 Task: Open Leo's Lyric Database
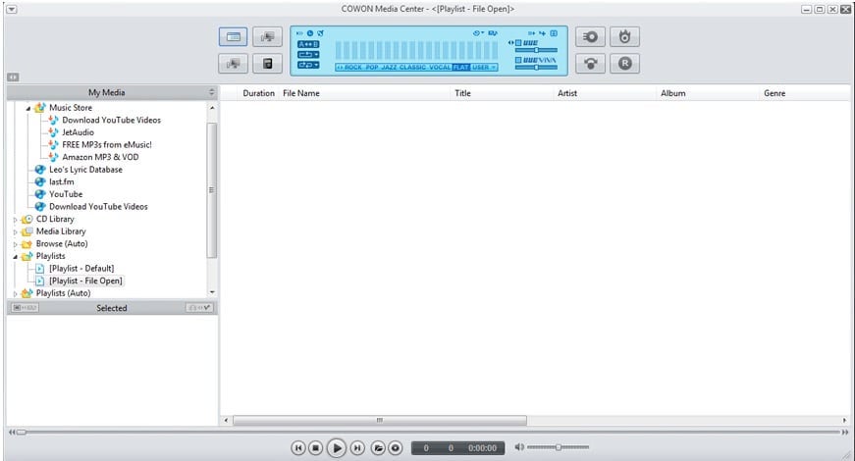(x=85, y=170)
